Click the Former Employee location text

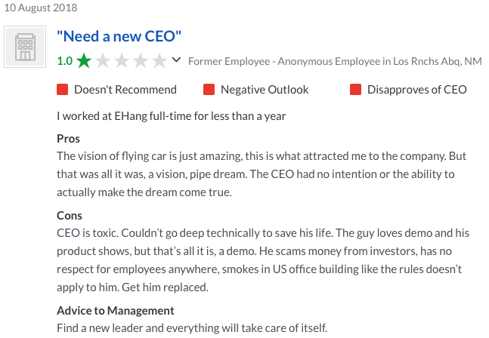pos(335,61)
